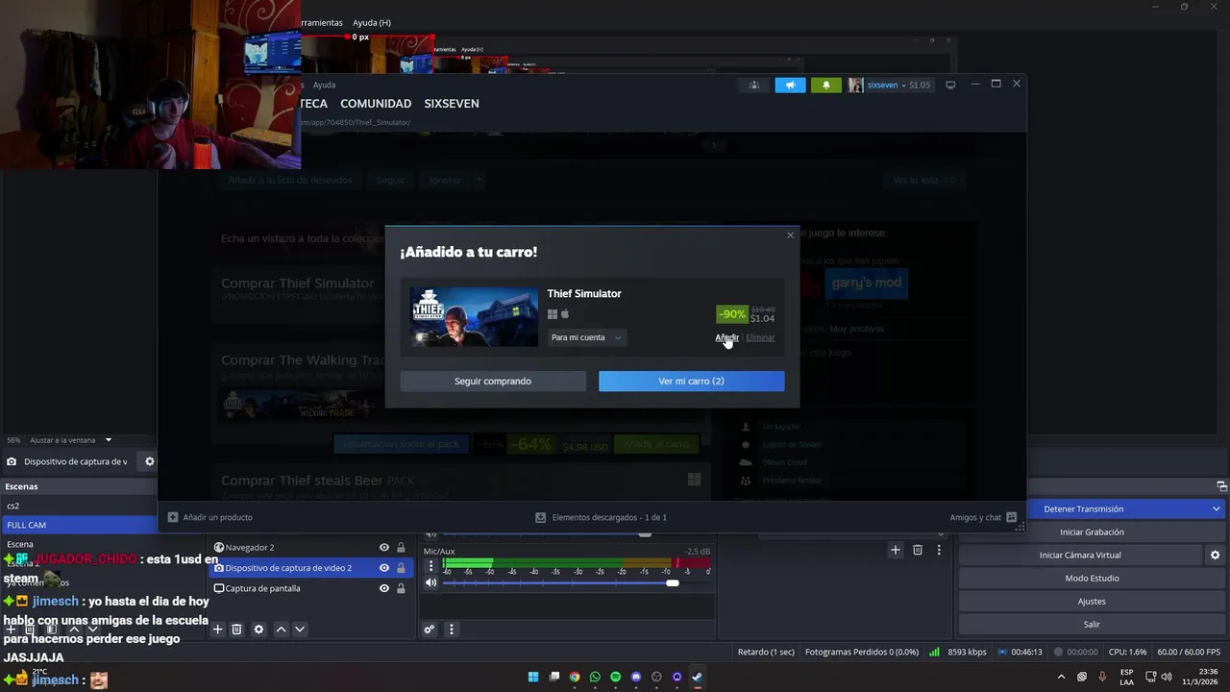
Task: Add a new source with the plus icon
Action: (218, 630)
